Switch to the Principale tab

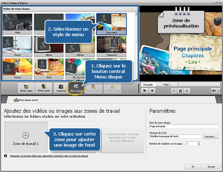click(148, 84)
